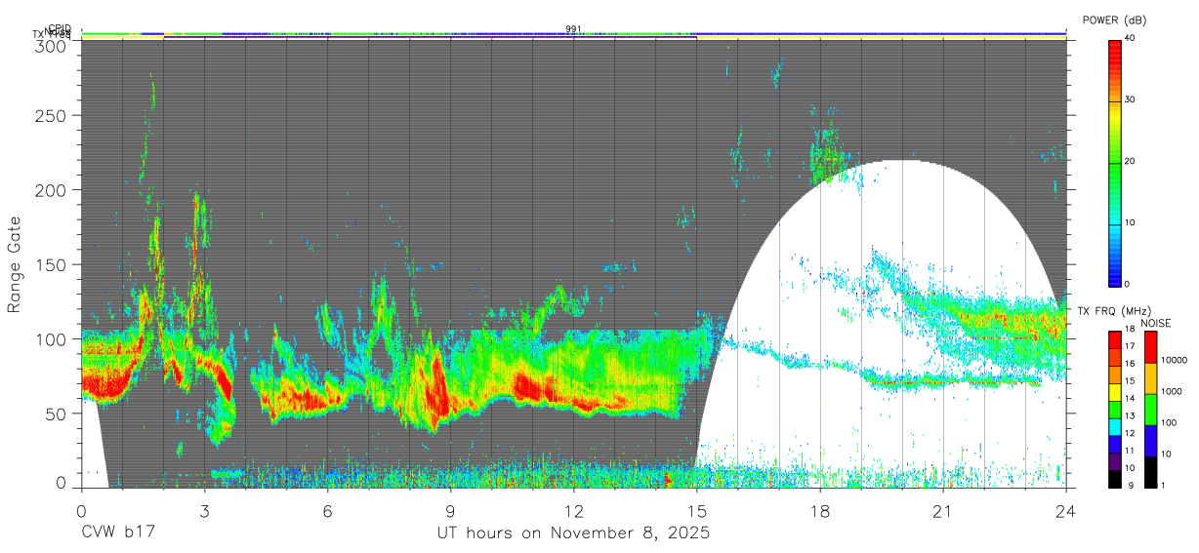Click the 10000 noise scale label
The image size is (1199, 553).
[1173, 360]
